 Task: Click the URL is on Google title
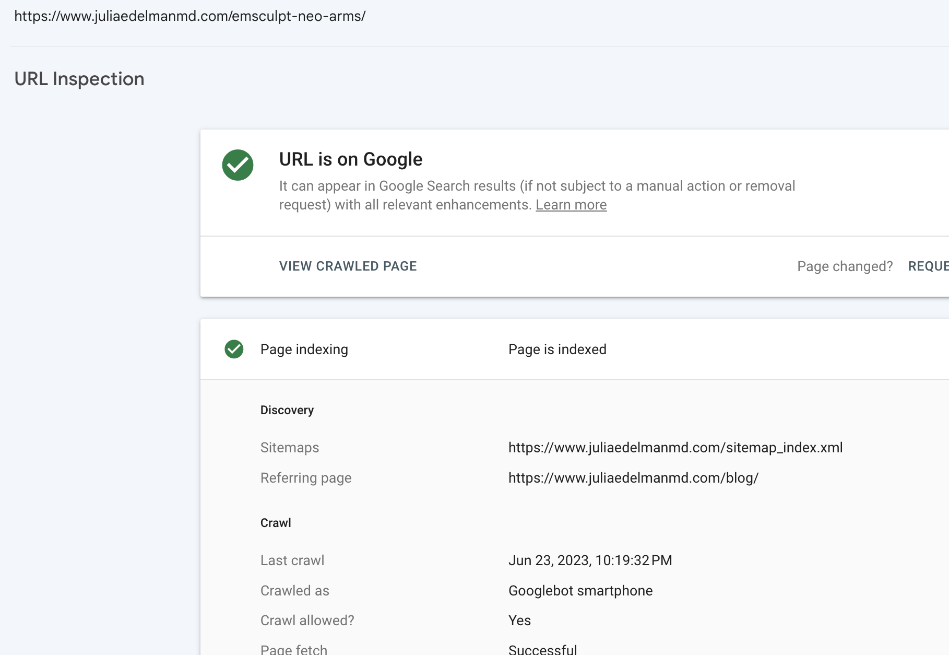351,159
